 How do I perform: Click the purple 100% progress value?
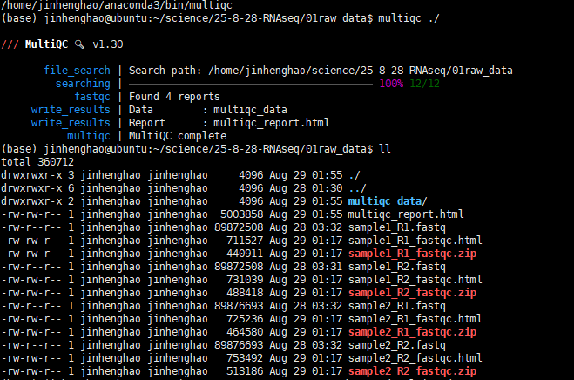click(x=391, y=84)
